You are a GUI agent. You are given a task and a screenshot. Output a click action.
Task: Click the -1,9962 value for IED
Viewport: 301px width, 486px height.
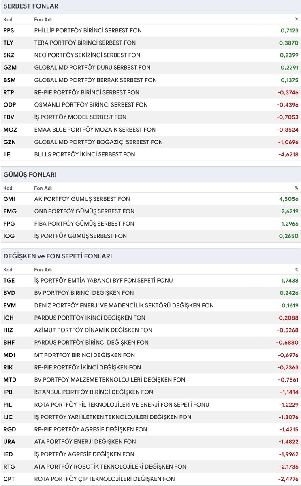[288, 454]
